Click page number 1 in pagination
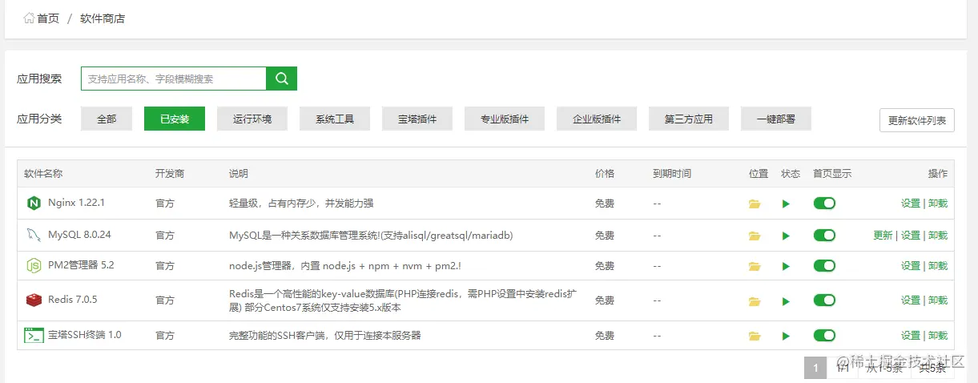Screen dimensions: 978x383 [x=815, y=368]
